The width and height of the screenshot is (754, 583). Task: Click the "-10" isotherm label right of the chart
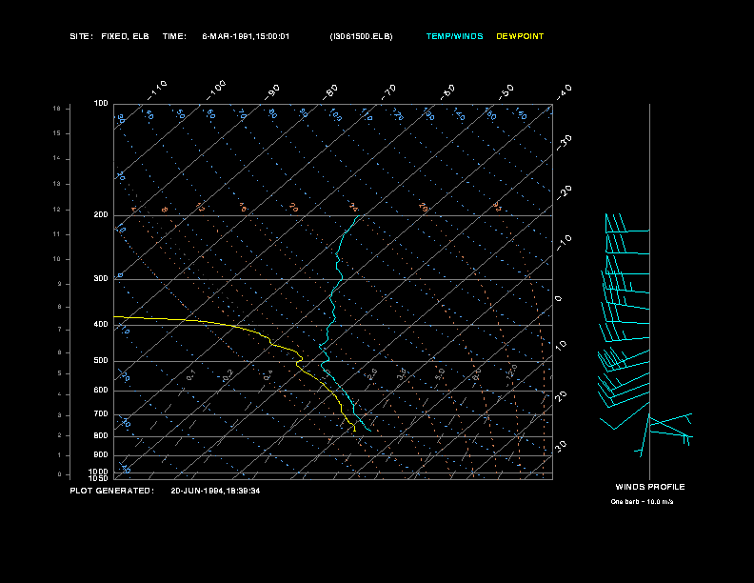tap(564, 243)
